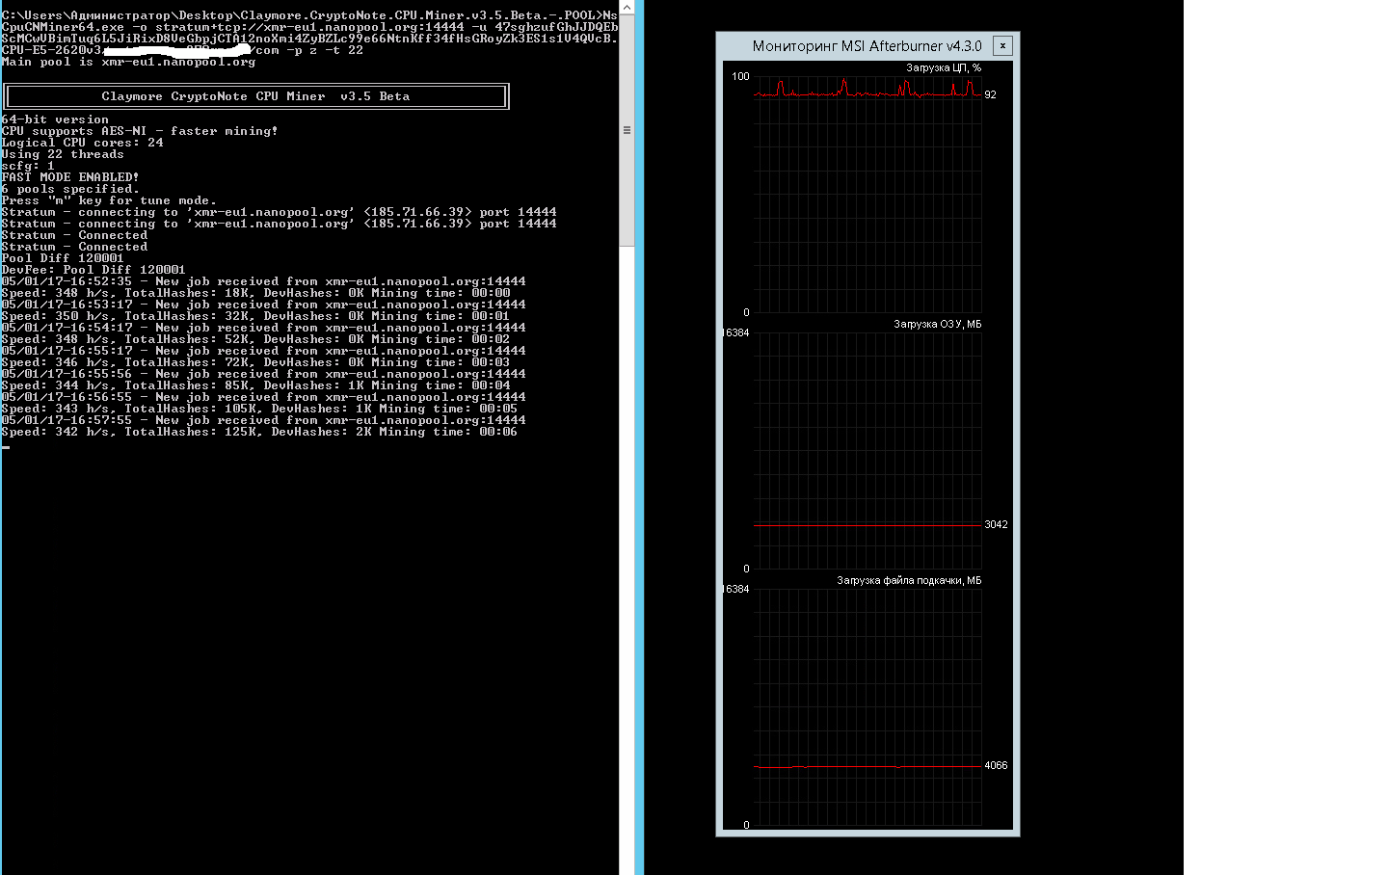Image resolution: width=1388 pixels, height=875 pixels.
Task: Click the 'Speed: 350 h/s' line
Action: pyautogui.click(x=256, y=316)
